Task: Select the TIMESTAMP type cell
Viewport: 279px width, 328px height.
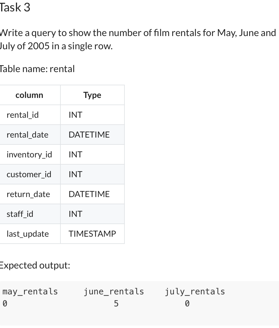Action: tap(92, 234)
